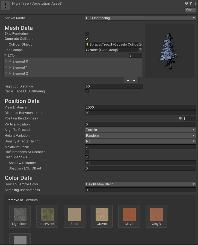198x245 pixels.
Task: Click the View Distance input field
Action: click(x=140, y=107)
